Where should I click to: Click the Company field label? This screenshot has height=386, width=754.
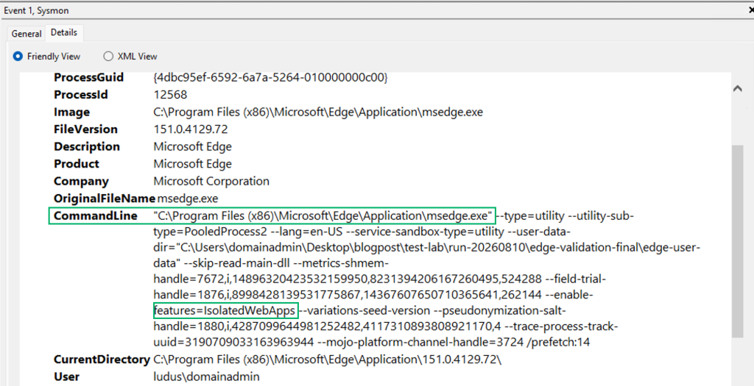click(x=81, y=181)
